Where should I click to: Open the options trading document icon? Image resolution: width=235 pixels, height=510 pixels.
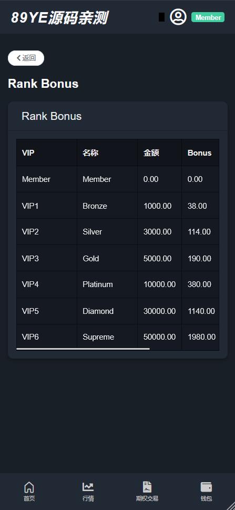coord(147,487)
